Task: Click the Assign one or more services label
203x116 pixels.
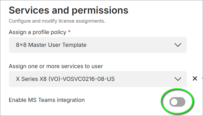Action: (x=56, y=66)
